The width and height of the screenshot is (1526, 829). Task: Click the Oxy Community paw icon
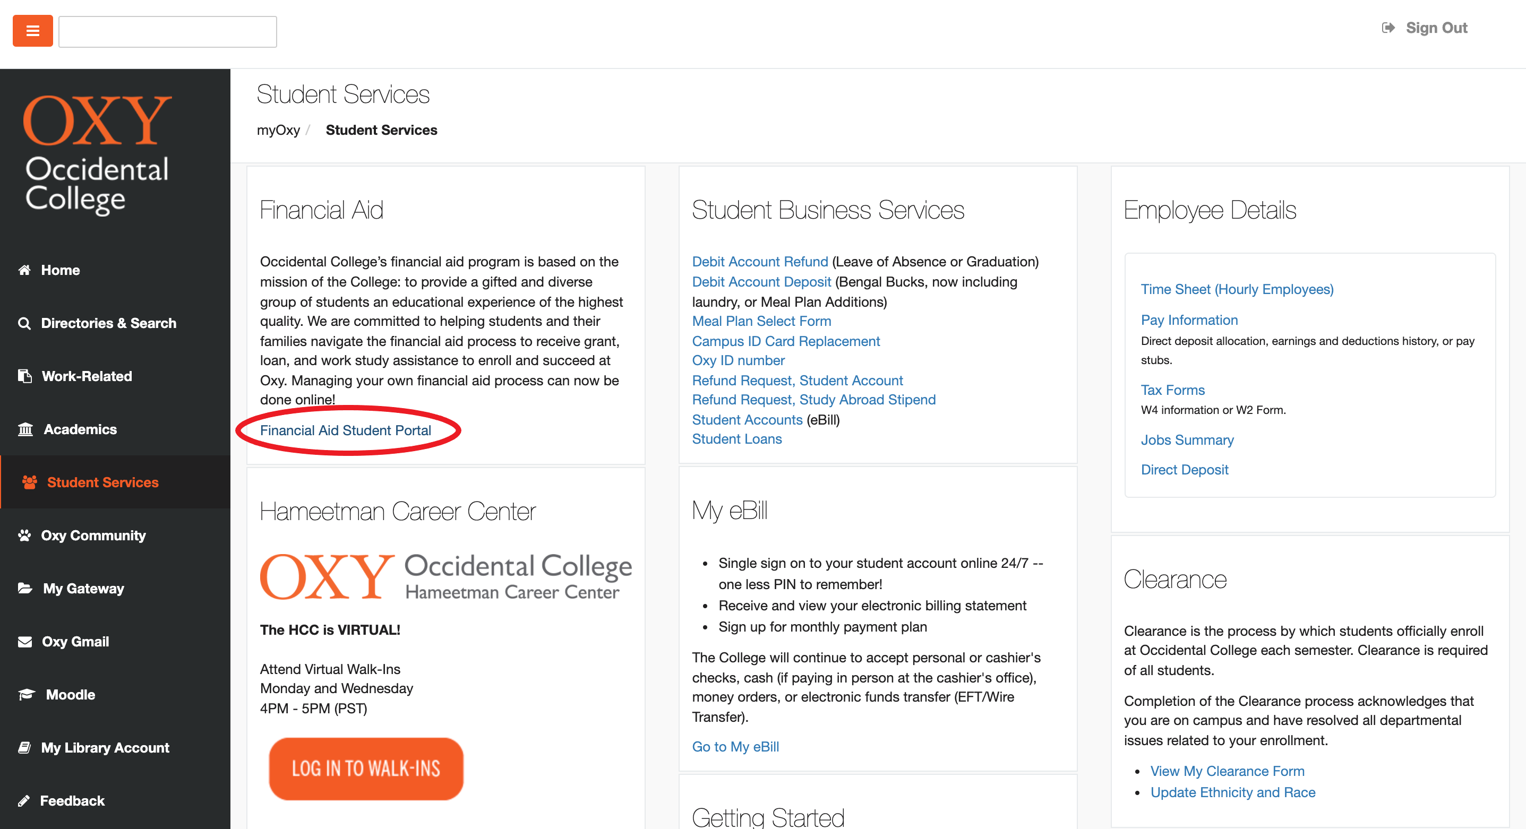click(x=24, y=536)
